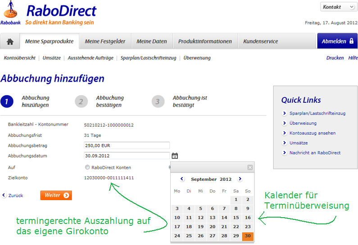
Task: Select September 24 in calendar
Action: [177, 236]
